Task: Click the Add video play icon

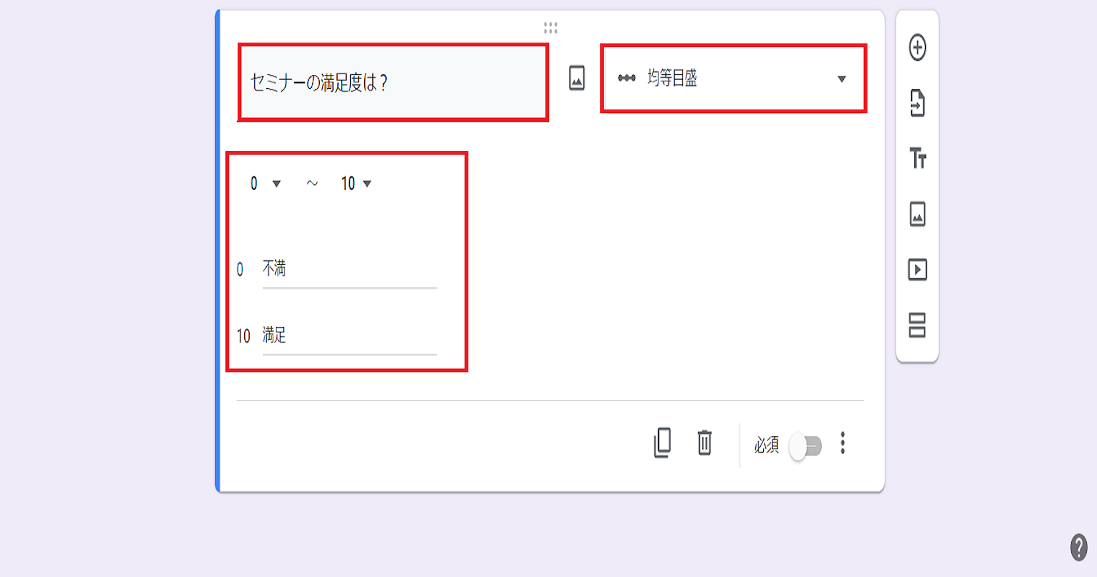Action: 918,270
